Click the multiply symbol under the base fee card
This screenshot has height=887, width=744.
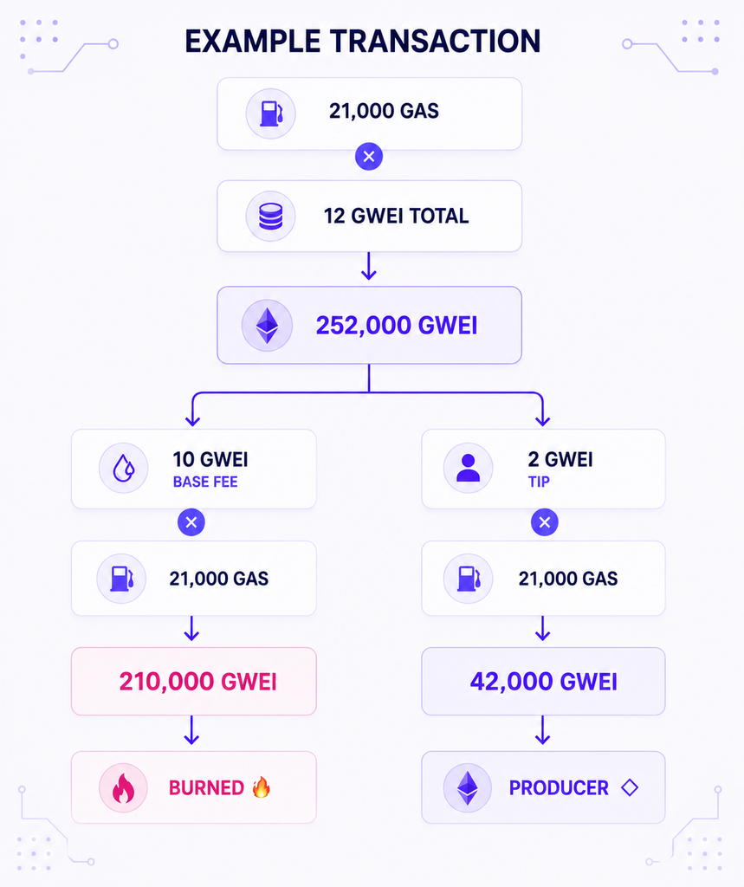coord(191,522)
